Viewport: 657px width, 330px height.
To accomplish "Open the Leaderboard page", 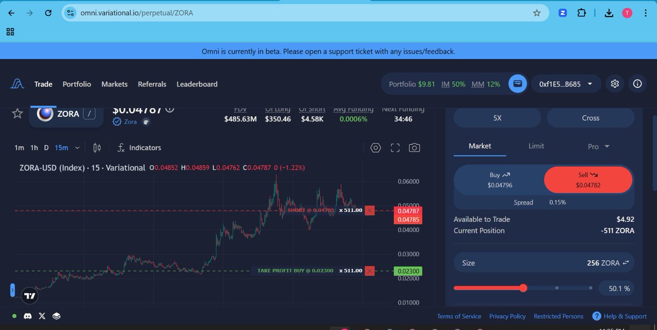I will coord(197,84).
